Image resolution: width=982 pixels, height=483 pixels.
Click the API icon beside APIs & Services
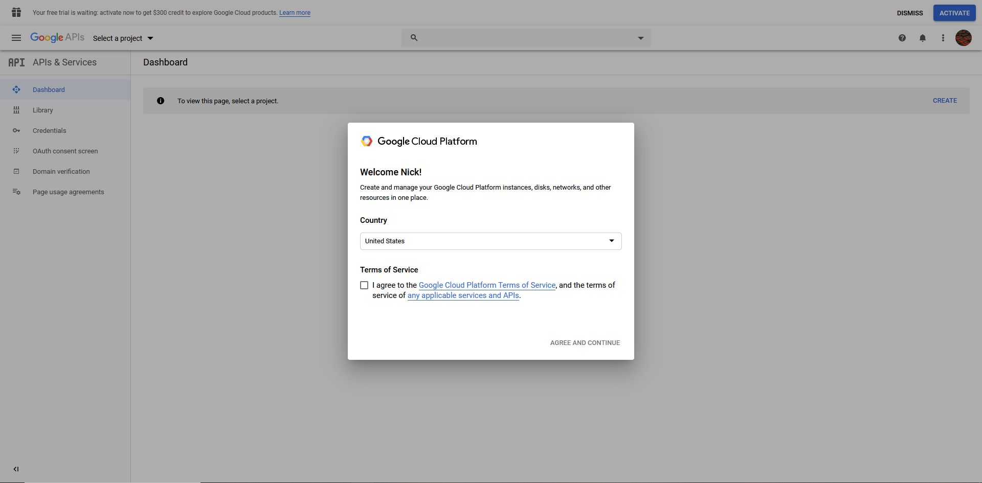[16, 62]
